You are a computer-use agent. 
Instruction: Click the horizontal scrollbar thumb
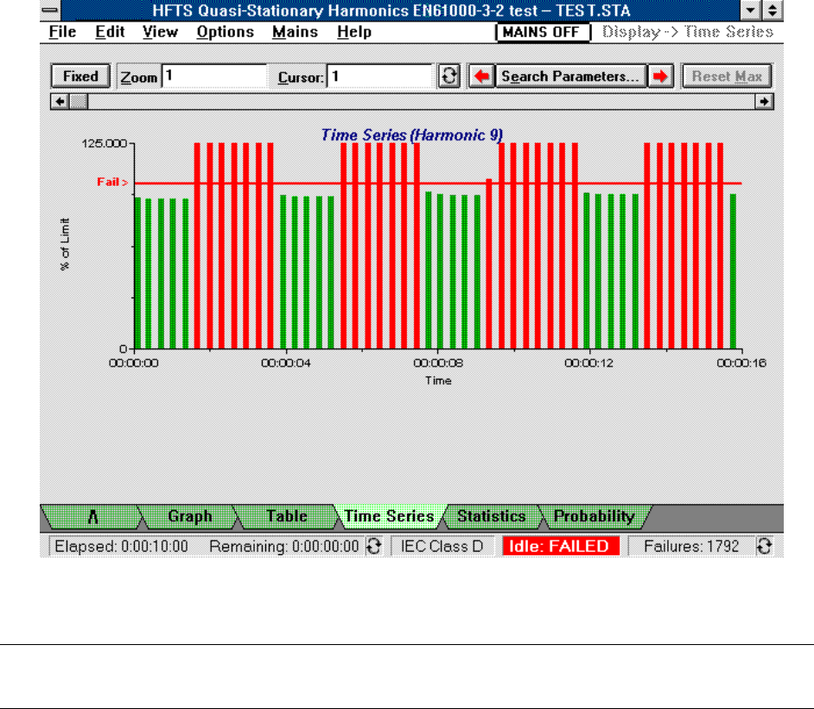coord(78,101)
